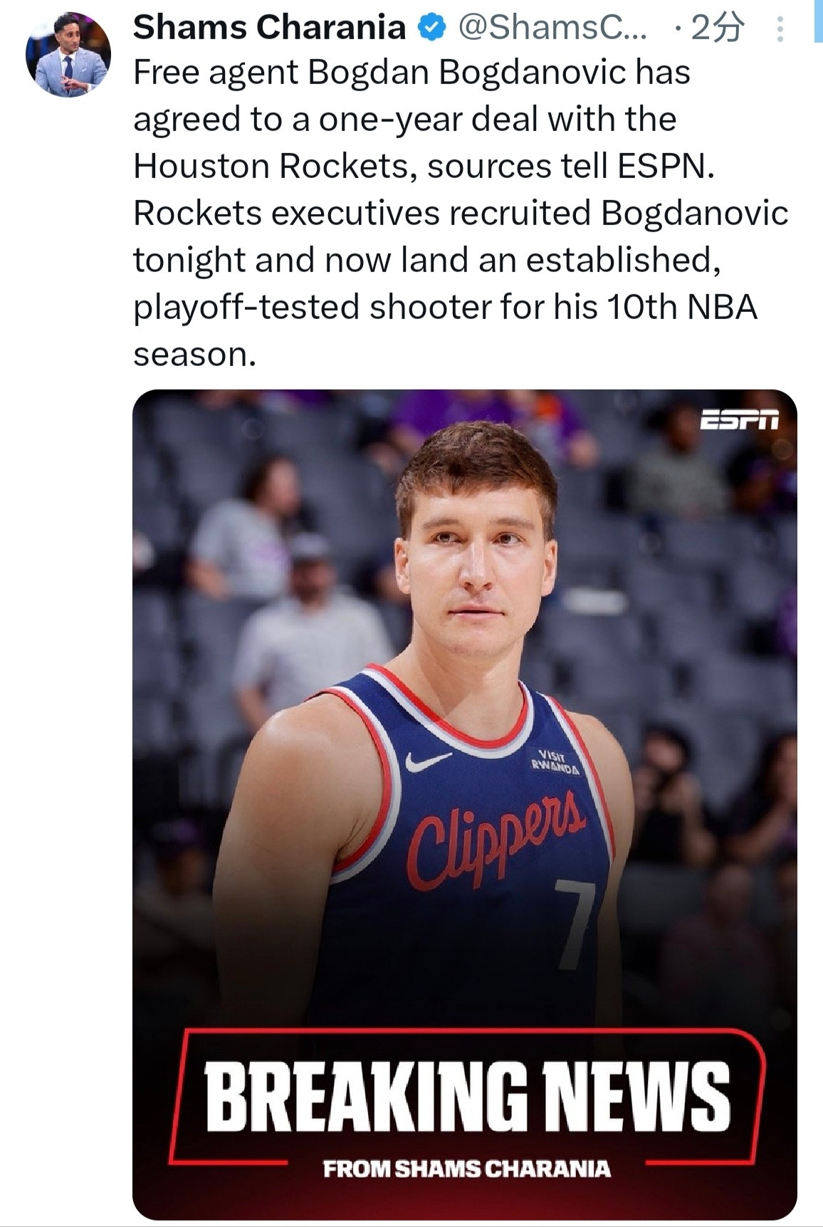Tap the number 7 on the jersey
Viewport: 823px width, 1227px height.
(x=573, y=924)
